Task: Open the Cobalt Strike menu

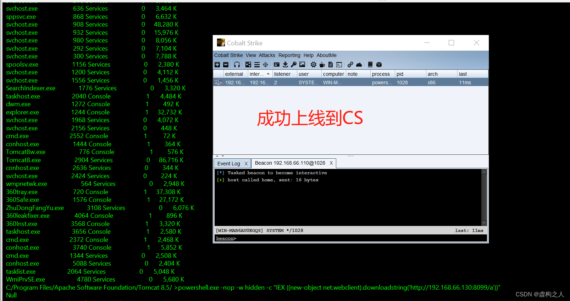Action: [228, 55]
